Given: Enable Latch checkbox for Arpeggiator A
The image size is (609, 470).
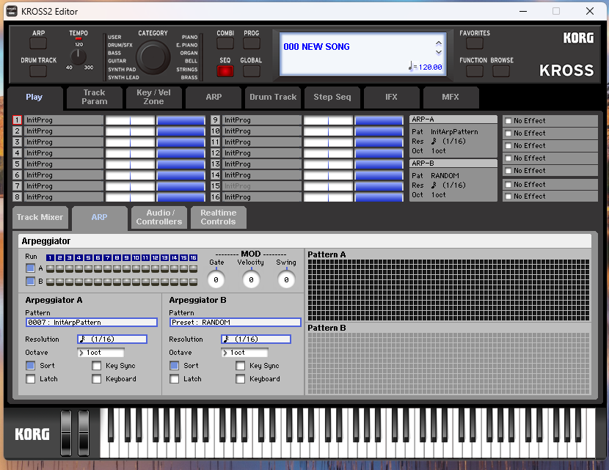Looking at the screenshot, I should tap(31, 379).
